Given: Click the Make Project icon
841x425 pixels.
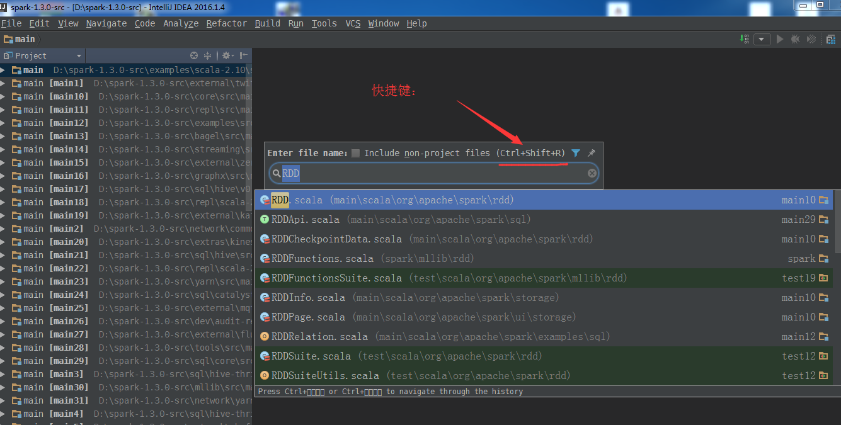Looking at the screenshot, I should (x=745, y=39).
